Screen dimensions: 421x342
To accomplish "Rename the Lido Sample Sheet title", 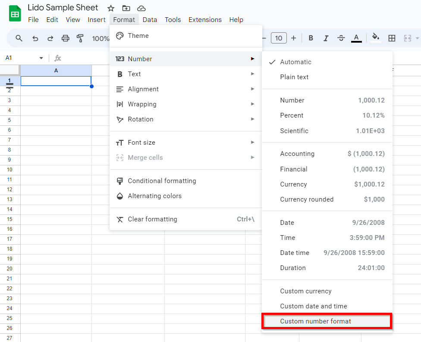I will (63, 7).
